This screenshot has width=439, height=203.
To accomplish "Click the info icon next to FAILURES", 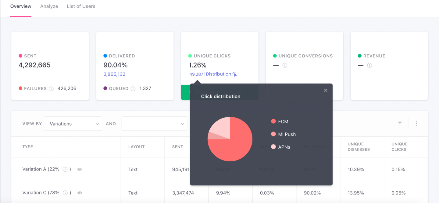I will coord(51,89).
